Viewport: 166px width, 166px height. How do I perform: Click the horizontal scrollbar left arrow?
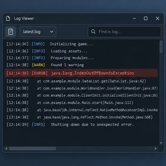click(6, 149)
